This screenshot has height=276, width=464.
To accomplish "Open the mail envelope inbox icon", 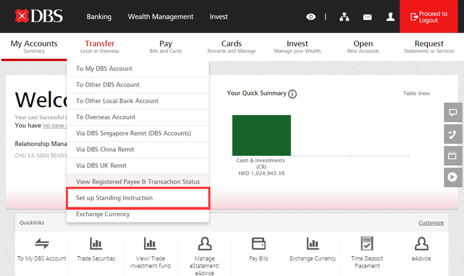I will click(x=367, y=17).
